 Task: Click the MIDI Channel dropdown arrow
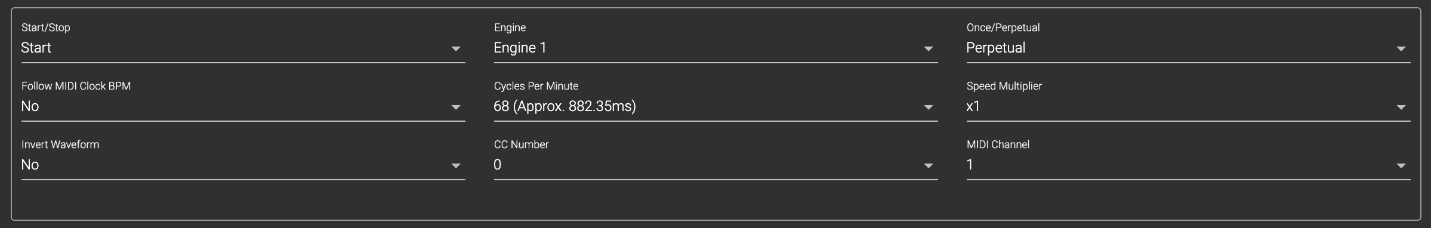pos(1401,166)
